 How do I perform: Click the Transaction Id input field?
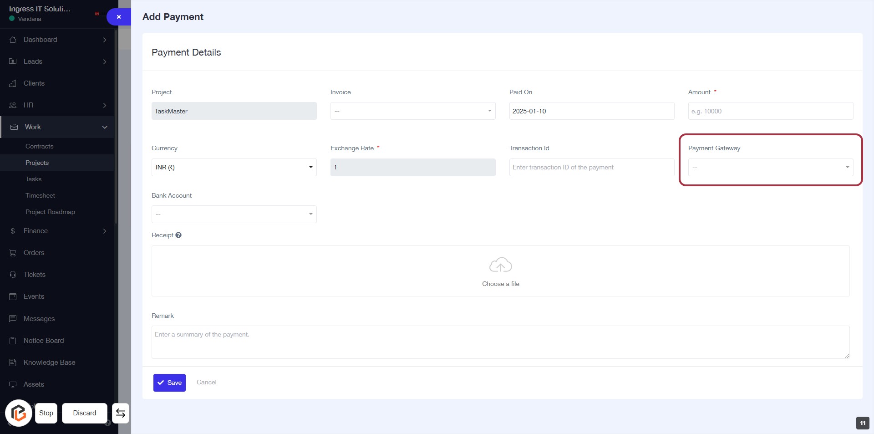click(591, 168)
